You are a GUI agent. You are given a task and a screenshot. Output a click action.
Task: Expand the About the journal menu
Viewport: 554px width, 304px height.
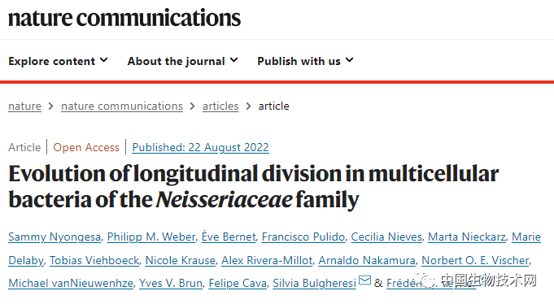click(x=183, y=61)
